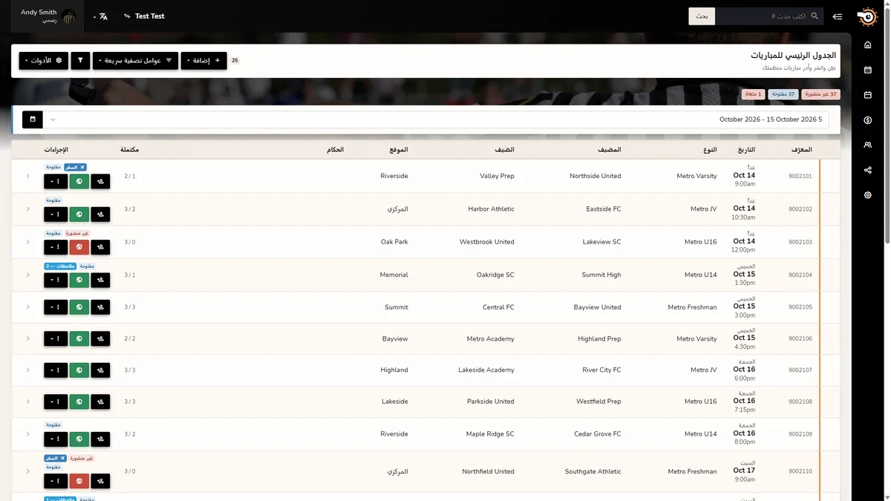The image size is (891, 501).
Task: Open the language switcher dropdown
Action: [99, 16]
